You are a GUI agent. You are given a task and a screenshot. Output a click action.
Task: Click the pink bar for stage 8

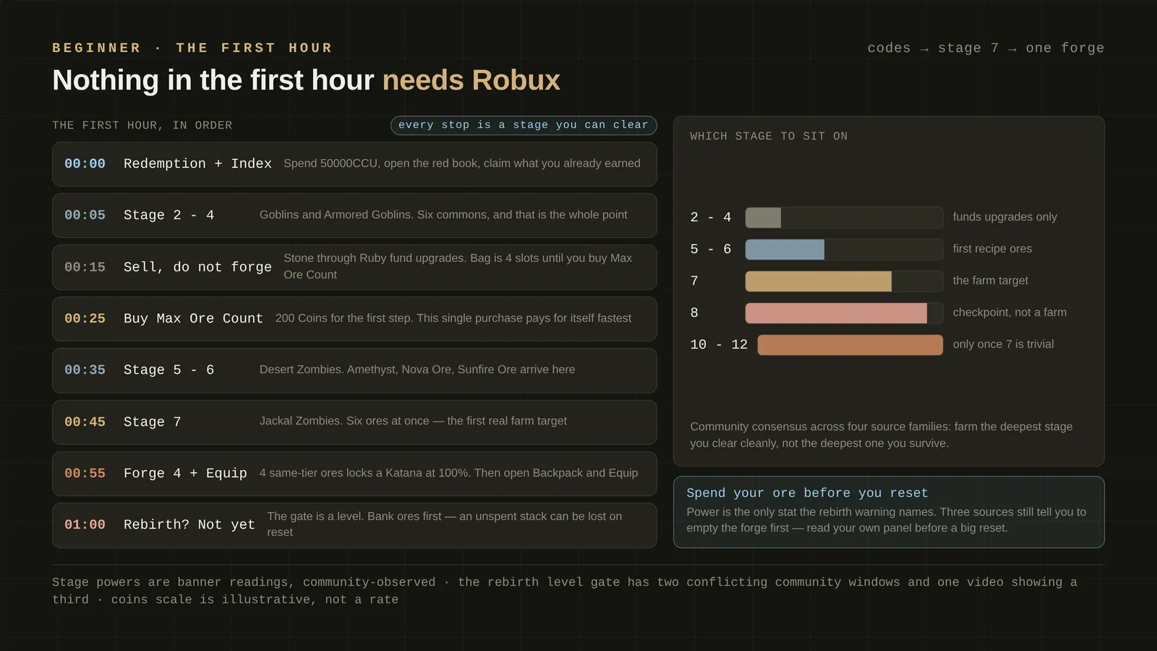tap(836, 312)
